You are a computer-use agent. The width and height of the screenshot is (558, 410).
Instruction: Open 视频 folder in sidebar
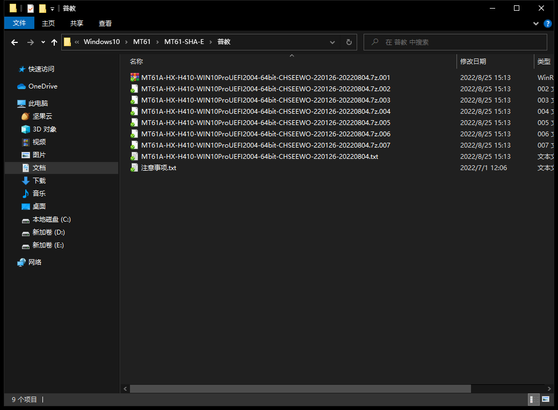pyautogui.click(x=39, y=142)
